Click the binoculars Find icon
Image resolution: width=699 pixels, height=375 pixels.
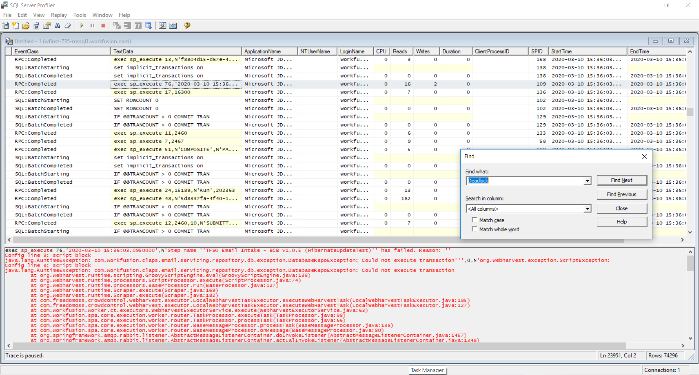click(x=58, y=26)
